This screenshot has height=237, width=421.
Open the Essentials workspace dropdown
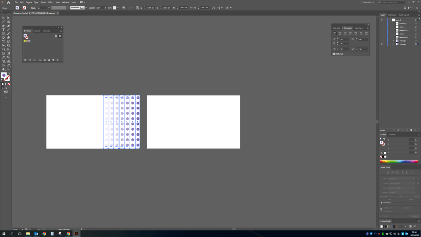367,2
